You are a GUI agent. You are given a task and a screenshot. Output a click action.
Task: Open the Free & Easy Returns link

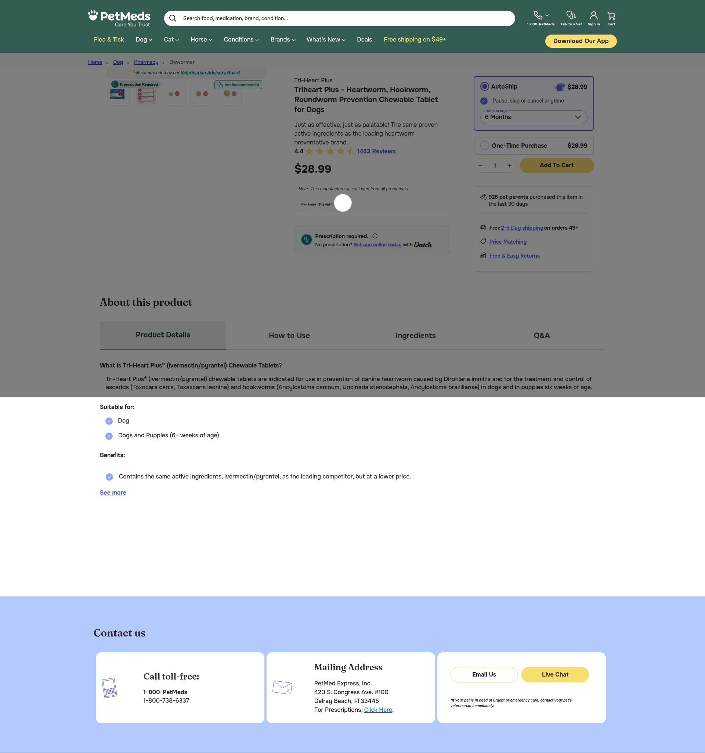[x=514, y=256]
